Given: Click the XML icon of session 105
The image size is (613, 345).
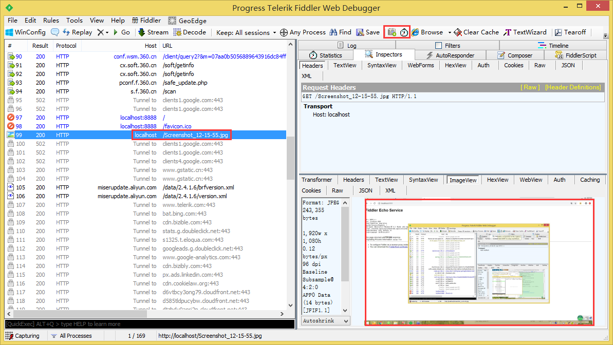Looking at the screenshot, I should coord(11,187).
